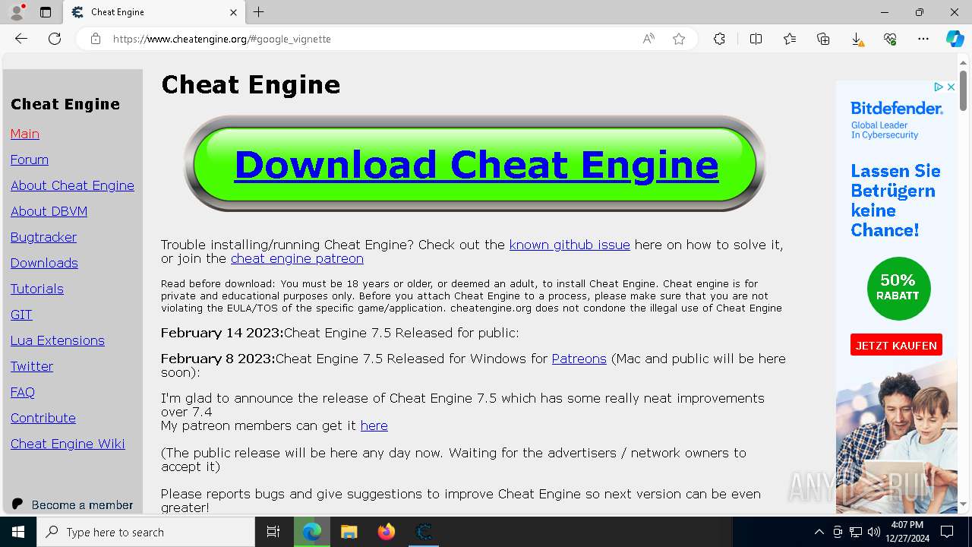Screen dimensions: 972x547
Task: Toggle Split screen icon
Action: pos(756,39)
